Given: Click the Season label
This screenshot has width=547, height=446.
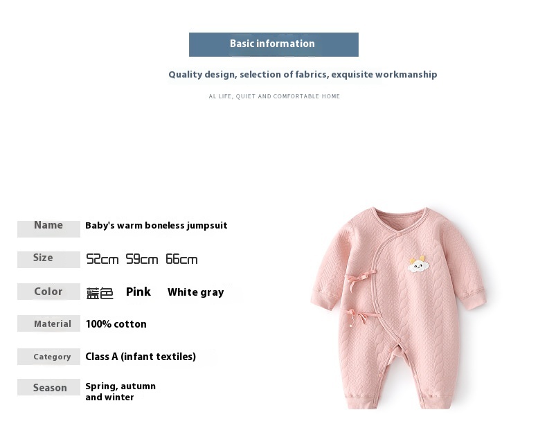Looking at the screenshot, I should click(50, 388).
